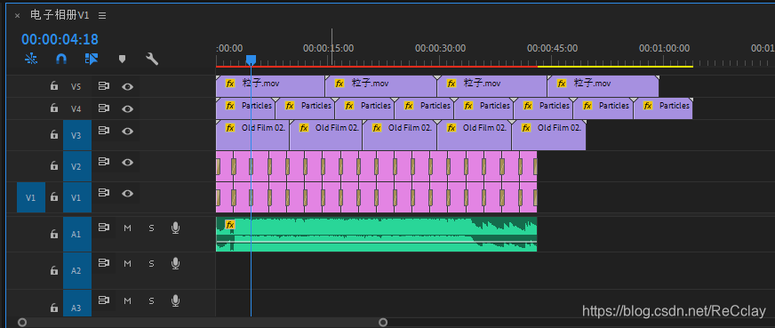Select first Particles clip on V4

[245, 108]
